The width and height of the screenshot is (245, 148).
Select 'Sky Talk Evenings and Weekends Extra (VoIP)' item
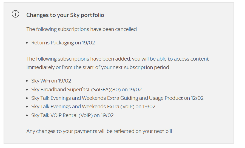(x=93, y=107)
